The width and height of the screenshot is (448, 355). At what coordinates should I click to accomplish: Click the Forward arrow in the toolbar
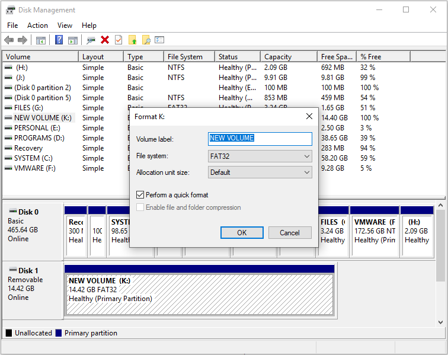tap(23, 40)
